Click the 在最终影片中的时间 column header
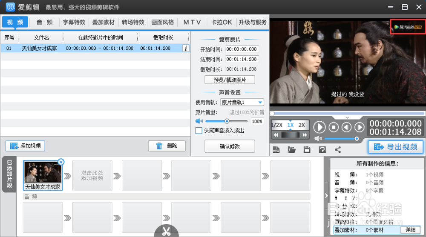The height and width of the screenshot is (237, 426). (100, 37)
